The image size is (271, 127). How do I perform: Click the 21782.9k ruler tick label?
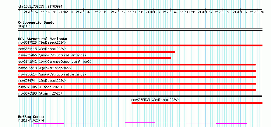tap(83, 12)
